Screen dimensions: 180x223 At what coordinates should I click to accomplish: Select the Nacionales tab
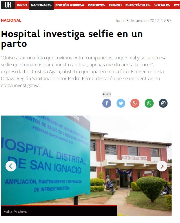(41, 5)
